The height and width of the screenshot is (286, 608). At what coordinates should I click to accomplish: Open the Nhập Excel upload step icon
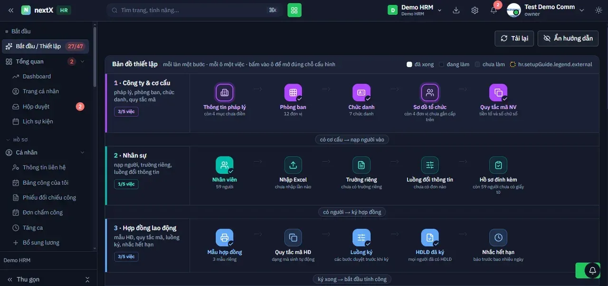(x=293, y=165)
